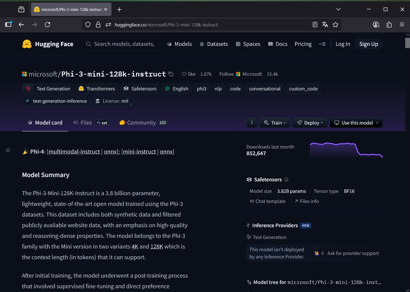410x292 pixels.
Task: Switch to the Model card tab
Action: coord(45,123)
